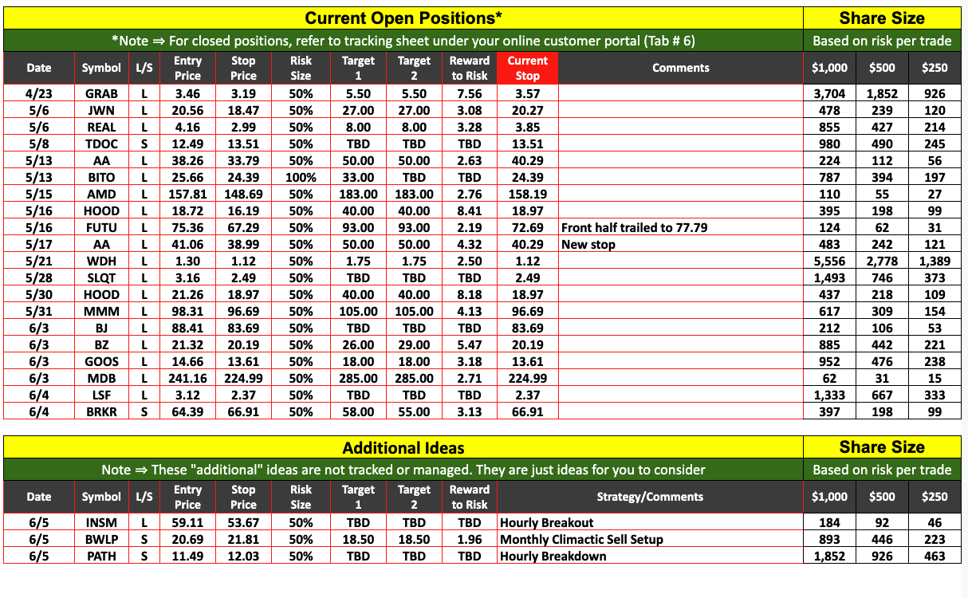Select the GRAB symbol cell
Screen dimensions: 968x598
pyautogui.click(x=101, y=93)
